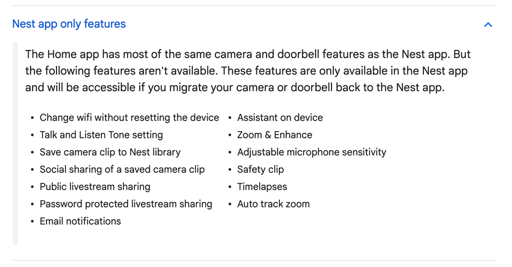512x267 pixels.
Task: Collapse section using the up chevron icon
Action: point(488,25)
